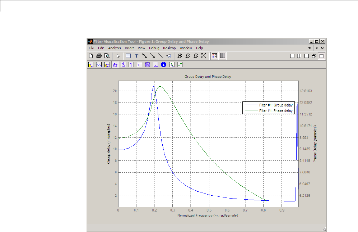Image resolution: width=358 pixels, height=232 pixels.
Task: Click the right axis tick value 12.8193
Action: point(306,91)
